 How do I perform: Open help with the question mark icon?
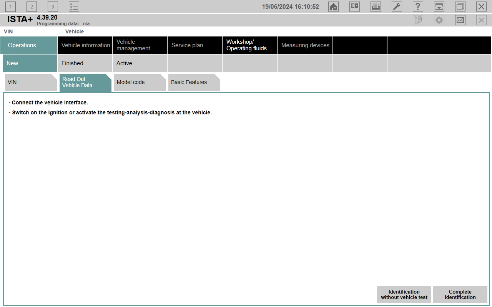click(x=418, y=7)
